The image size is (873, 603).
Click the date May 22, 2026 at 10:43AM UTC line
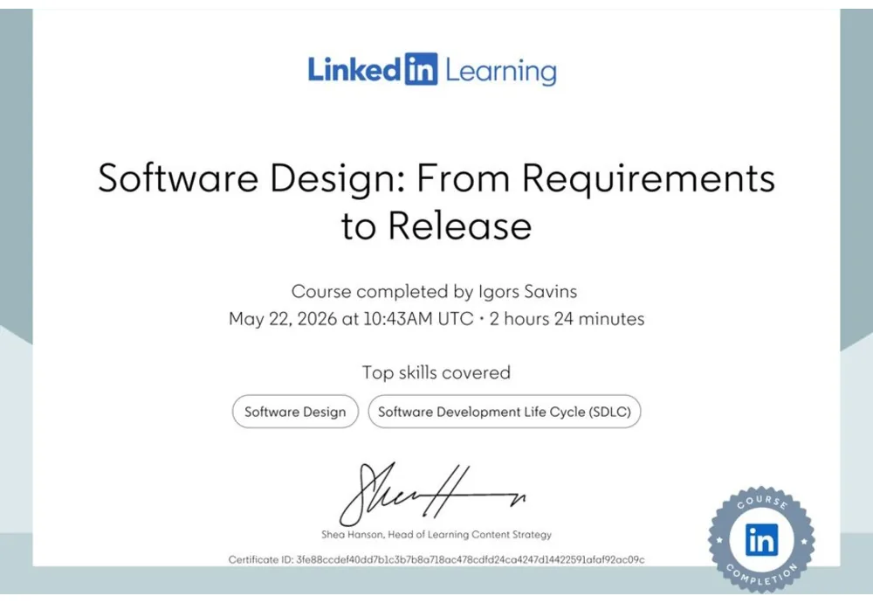436,319
